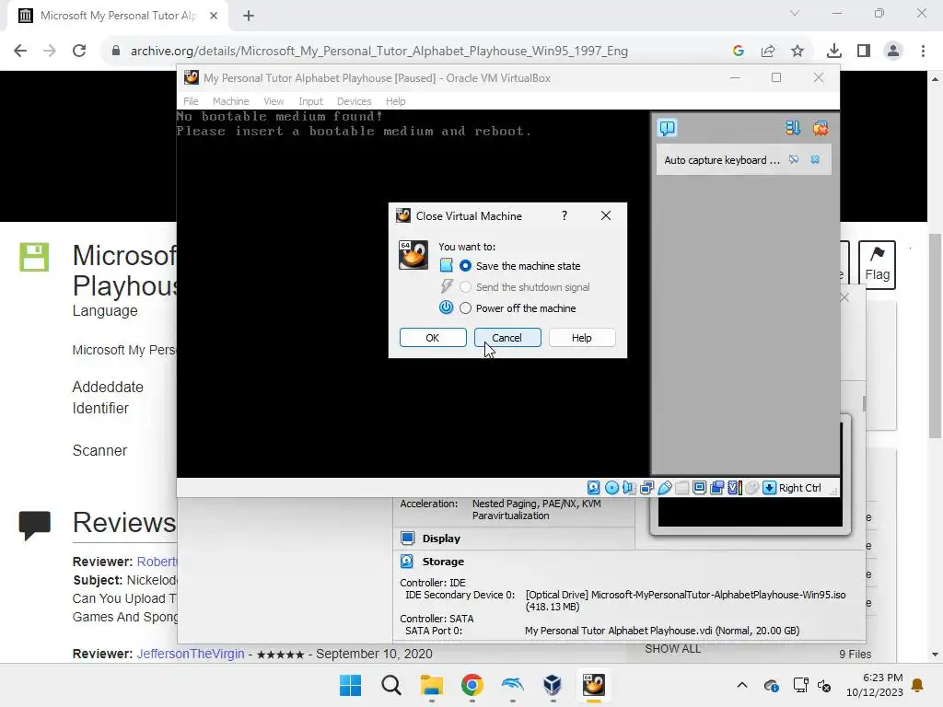
Task: Dismiss the Auto capture keyboard notification
Action: [x=815, y=160]
